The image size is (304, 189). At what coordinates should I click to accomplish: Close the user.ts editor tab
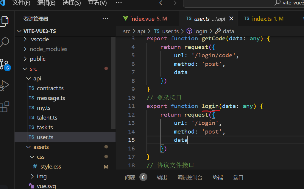click(231, 19)
